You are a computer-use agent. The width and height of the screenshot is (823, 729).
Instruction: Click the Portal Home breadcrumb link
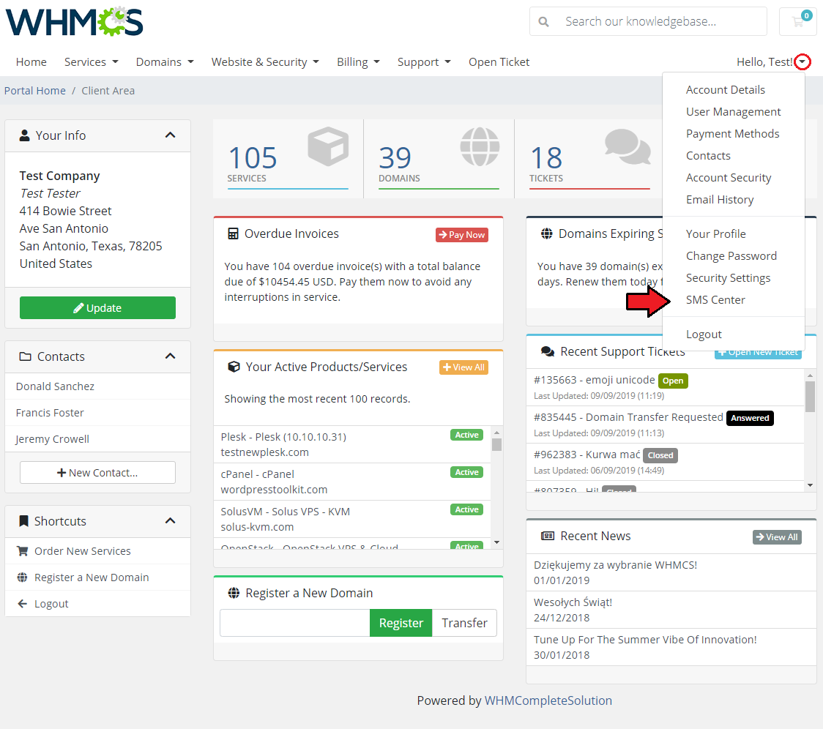pos(34,90)
